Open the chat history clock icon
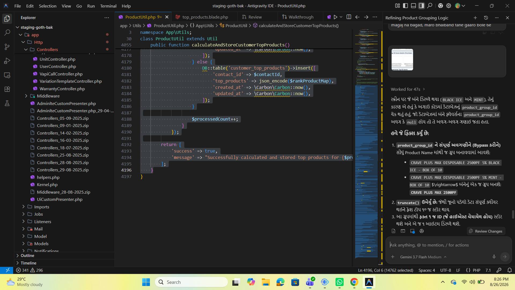515x290 pixels. 486,18
